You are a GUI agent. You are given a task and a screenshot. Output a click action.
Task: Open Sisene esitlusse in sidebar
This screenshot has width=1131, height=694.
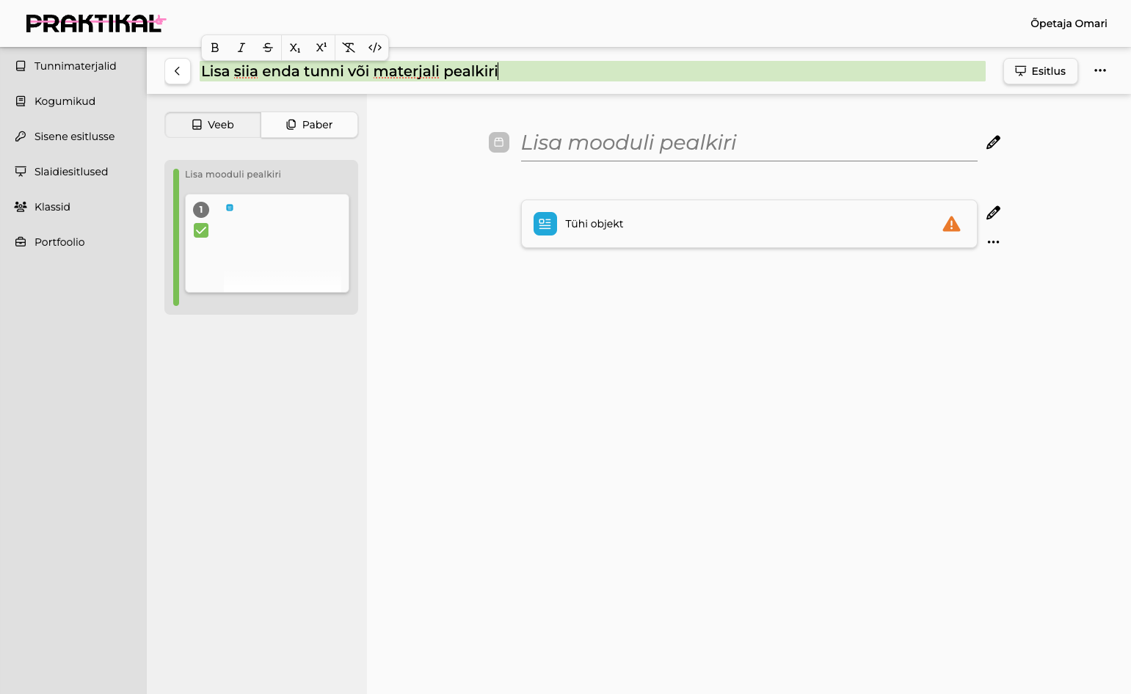[73, 136]
